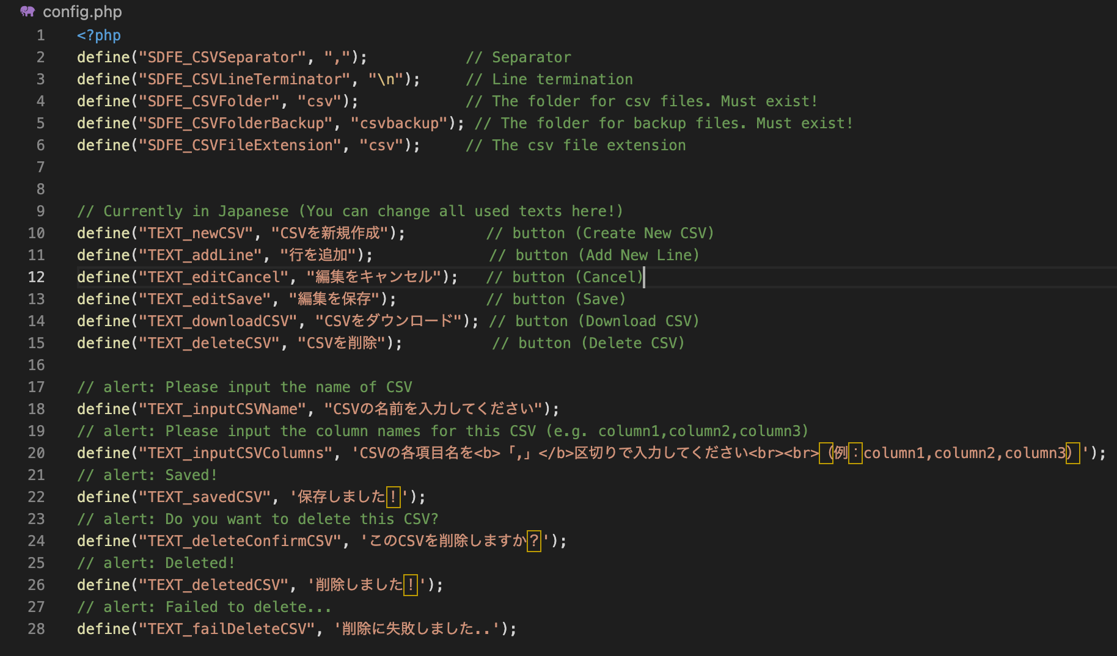
Task: Click the <?php opening tag
Action: pyautogui.click(x=99, y=35)
